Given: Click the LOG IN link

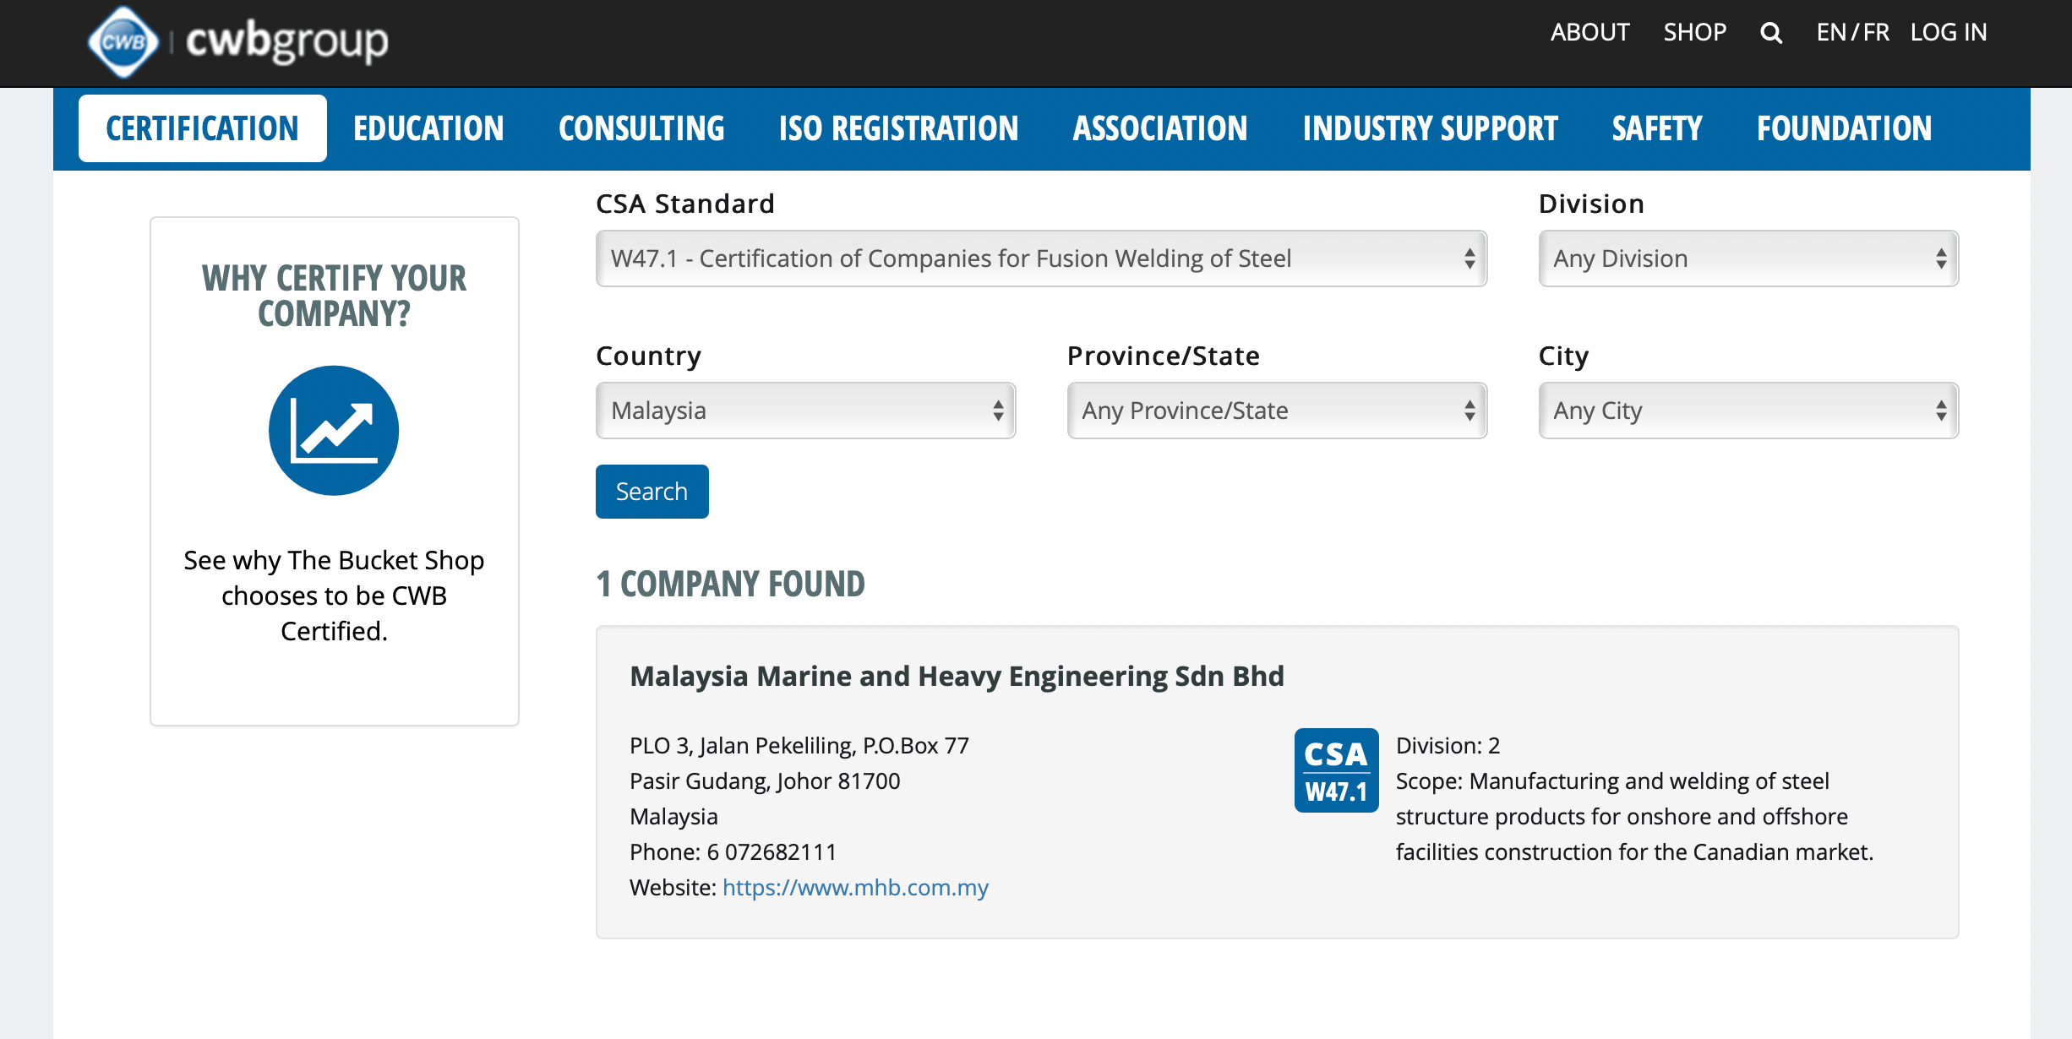Looking at the screenshot, I should (x=1949, y=33).
